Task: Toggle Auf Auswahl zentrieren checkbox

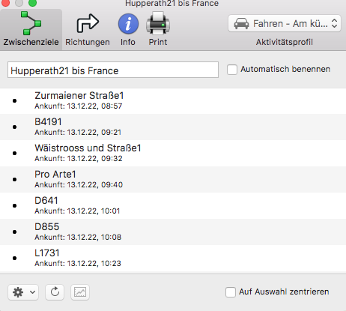Action: click(x=231, y=292)
